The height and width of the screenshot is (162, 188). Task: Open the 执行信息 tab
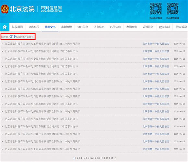pos(83,27)
